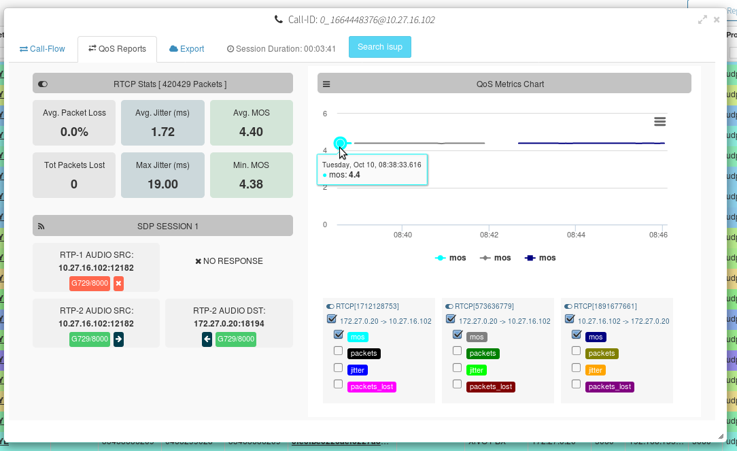Open the QoS Metrics Chart header menu icon
This screenshot has width=737, height=451.
[326, 84]
